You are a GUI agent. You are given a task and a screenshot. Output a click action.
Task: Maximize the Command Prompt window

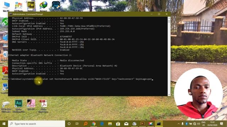tap(159, 14)
